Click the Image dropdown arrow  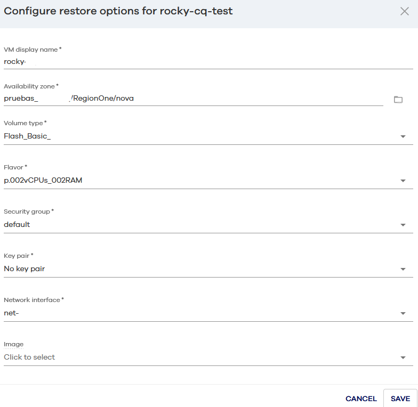[403, 357]
